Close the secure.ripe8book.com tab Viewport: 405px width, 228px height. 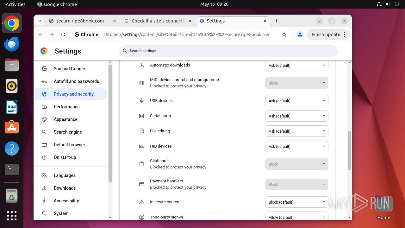click(114, 21)
